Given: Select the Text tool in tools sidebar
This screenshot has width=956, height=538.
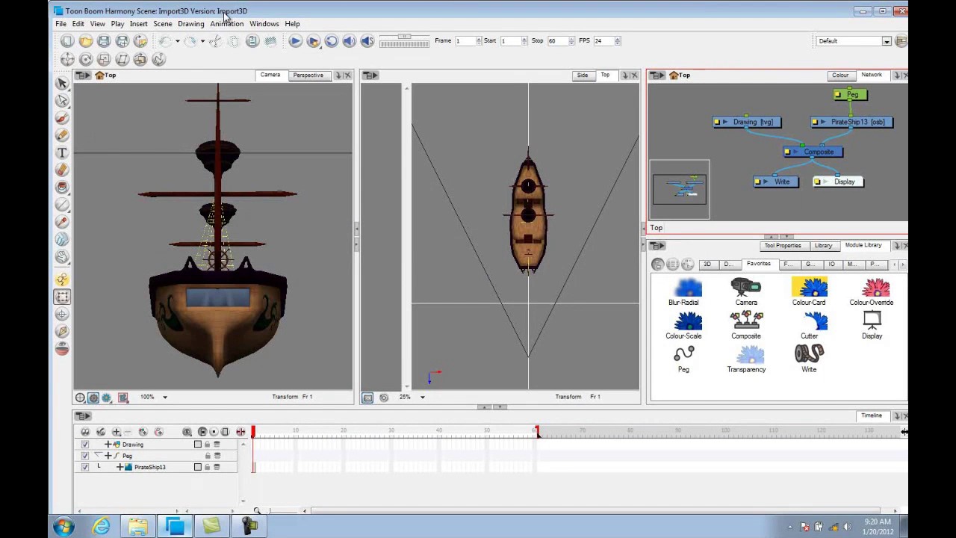Looking at the screenshot, I should pos(62,152).
